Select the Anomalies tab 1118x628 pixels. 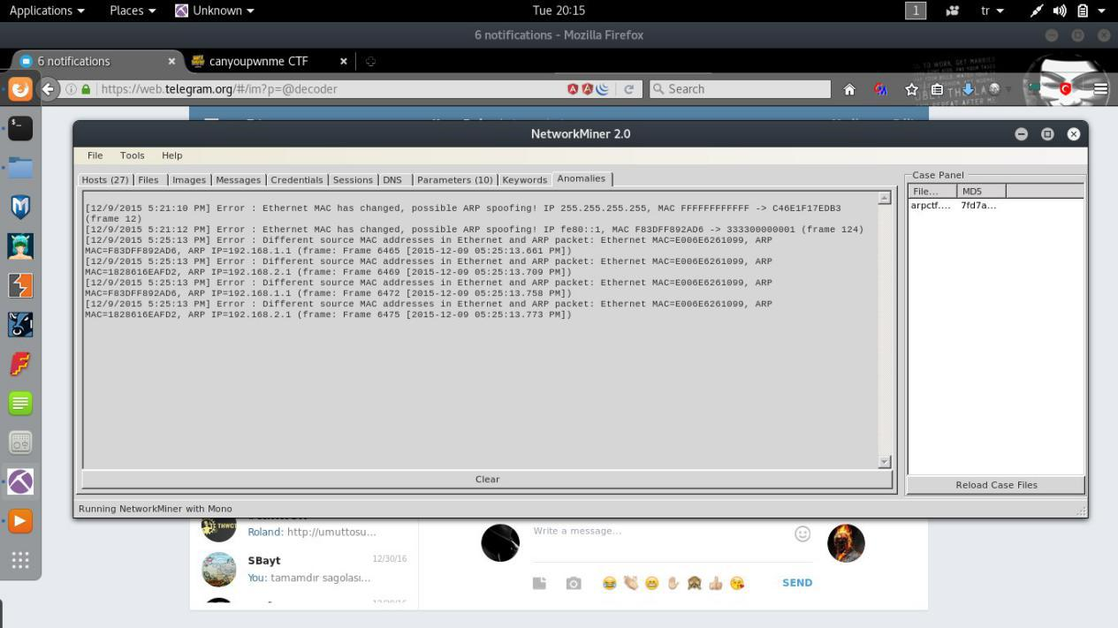click(582, 178)
